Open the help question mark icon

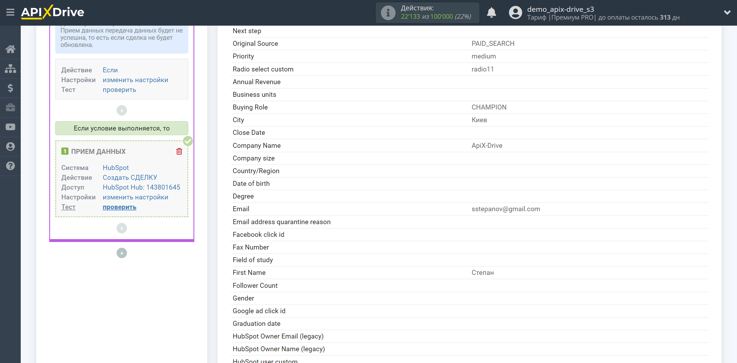(x=10, y=166)
